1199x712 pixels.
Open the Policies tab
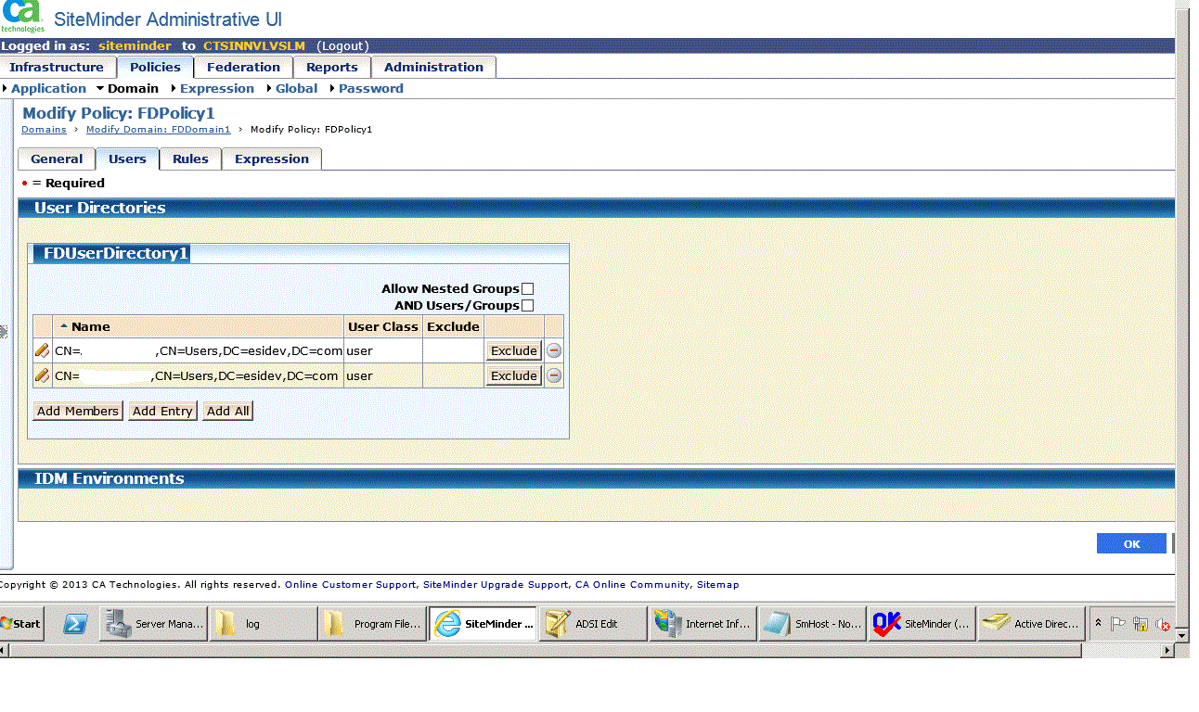point(155,67)
